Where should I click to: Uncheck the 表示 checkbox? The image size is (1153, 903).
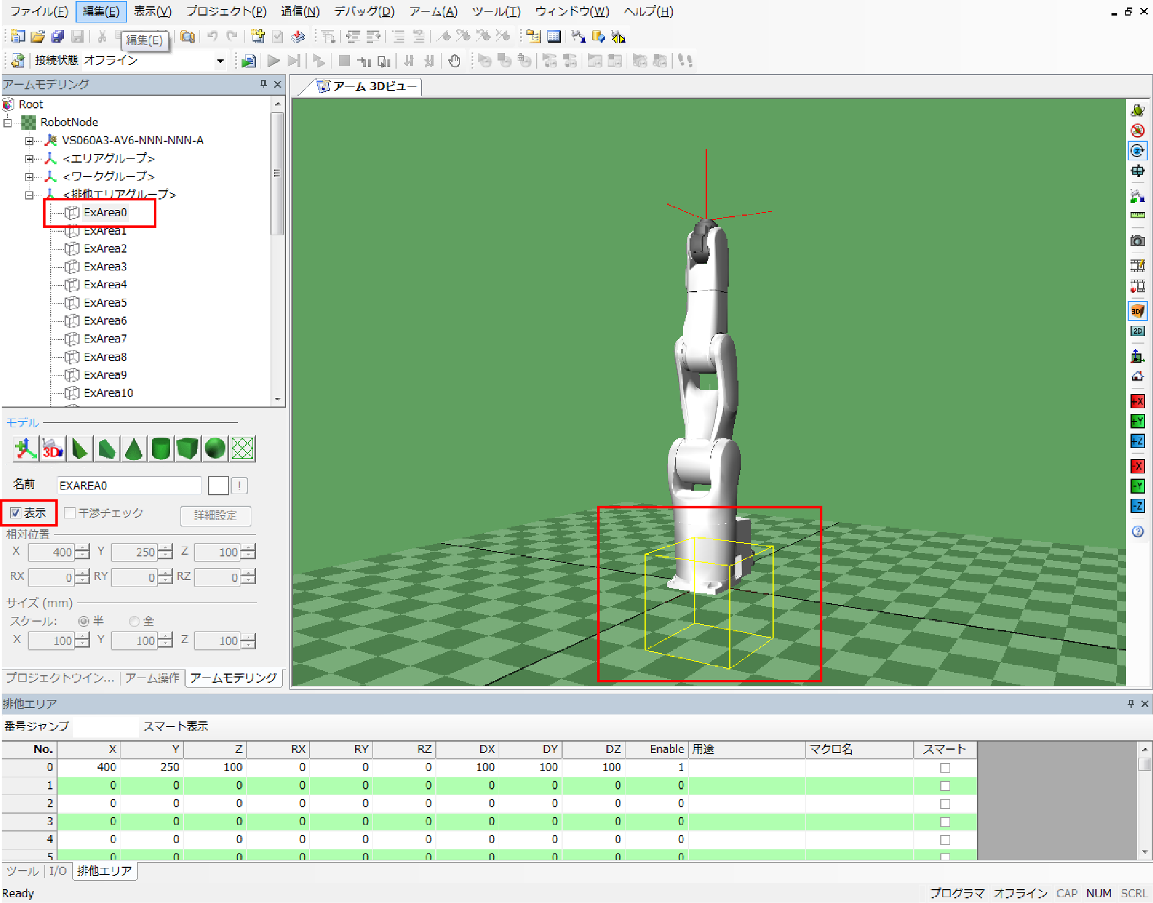16,513
